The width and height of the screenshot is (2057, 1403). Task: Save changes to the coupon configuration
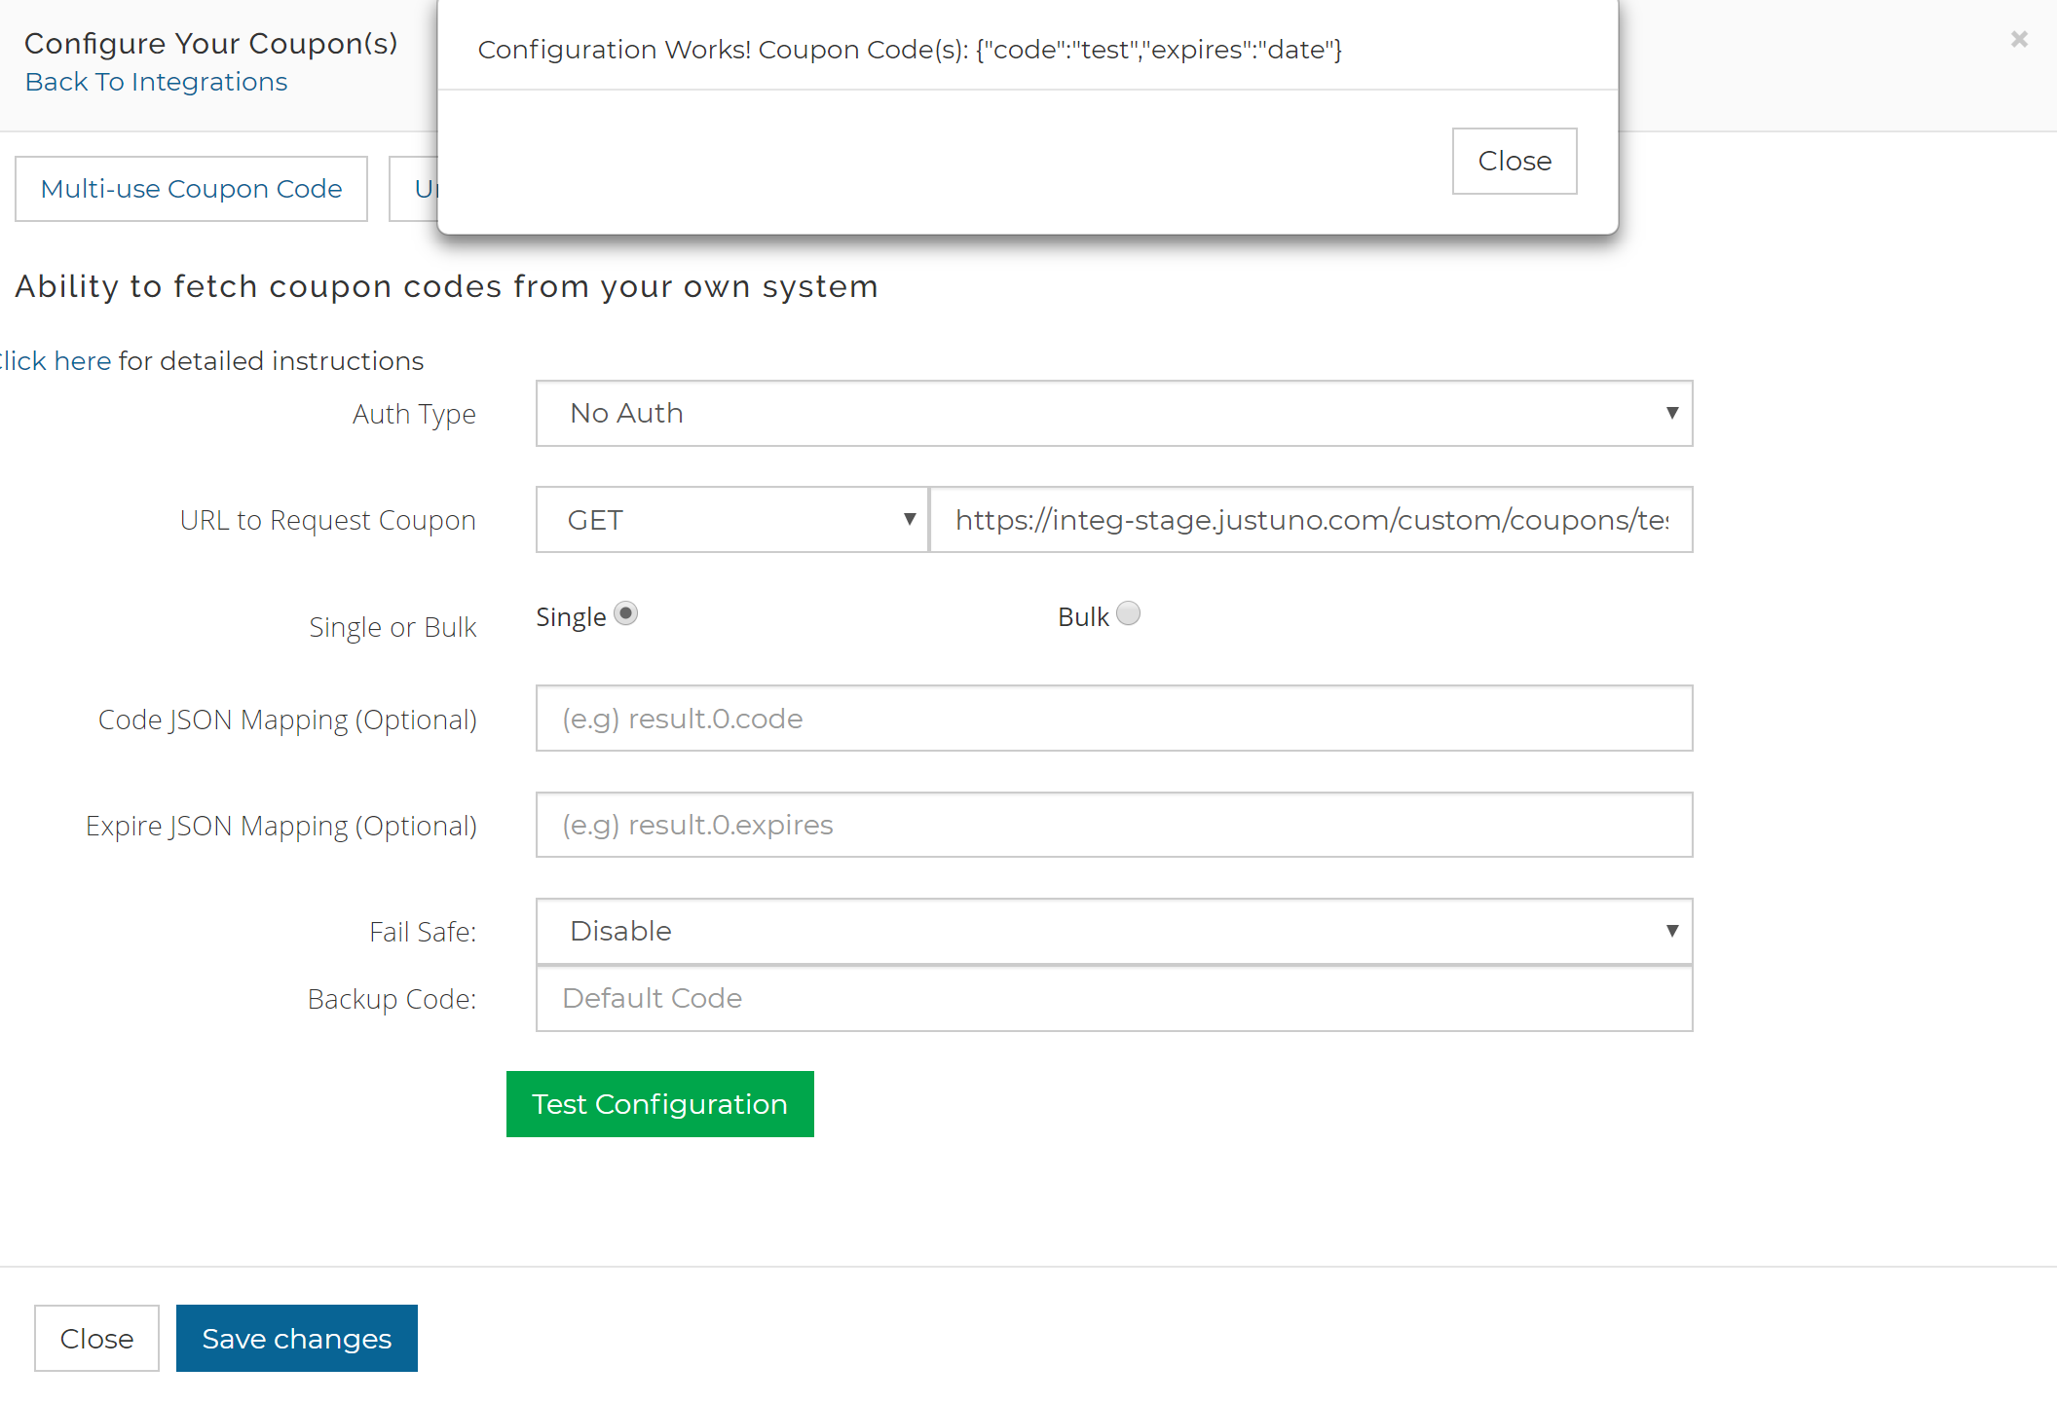click(x=296, y=1338)
